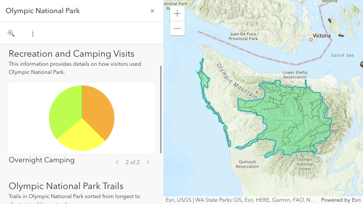Expand the Esri, USGS map attribution text
Viewport: 363px width, 204px height.
click(240, 200)
